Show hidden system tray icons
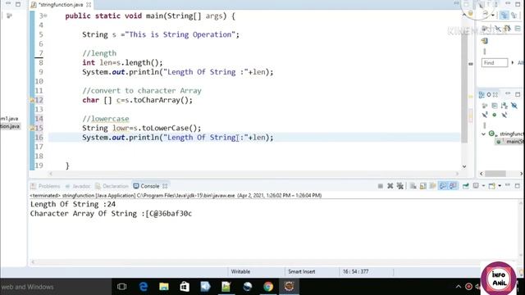525x295 pixels. (458, 287)
